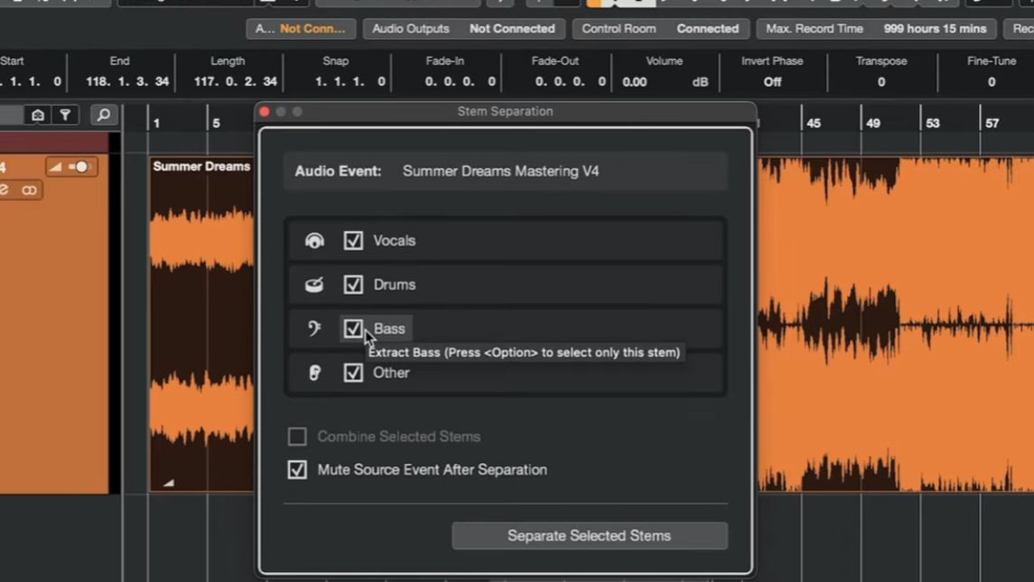Viewport: 1034px width, 582px height.
Task: Click the Audio Outputs Not Connected status
Action: point(463,29)
